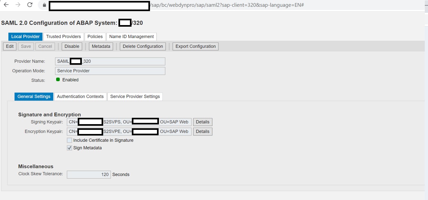Click the Edit button
The width and height of the screenshot is (428, 200).
coord(9,46)
